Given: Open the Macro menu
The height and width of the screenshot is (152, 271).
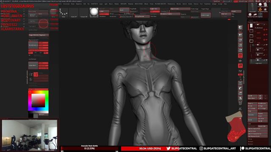Looking at the screenshot, I should point(111,4).
